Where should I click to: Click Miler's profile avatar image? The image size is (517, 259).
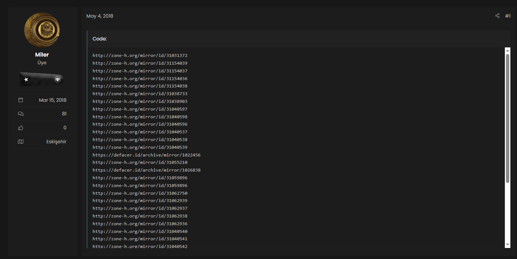[42, 30]
